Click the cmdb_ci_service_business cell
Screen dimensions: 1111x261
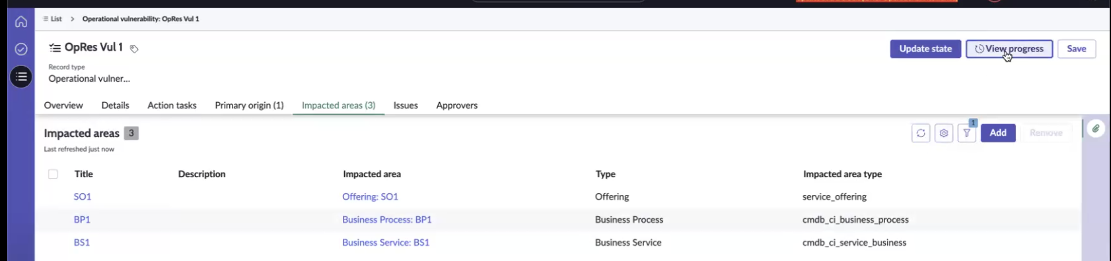click(x=854, y=243)
